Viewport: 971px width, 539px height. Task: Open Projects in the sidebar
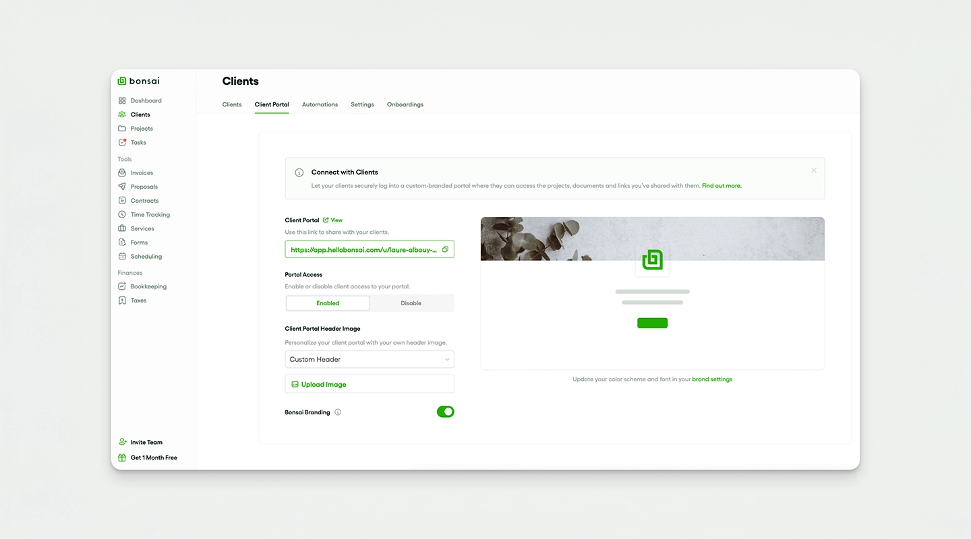pos(142,129)
